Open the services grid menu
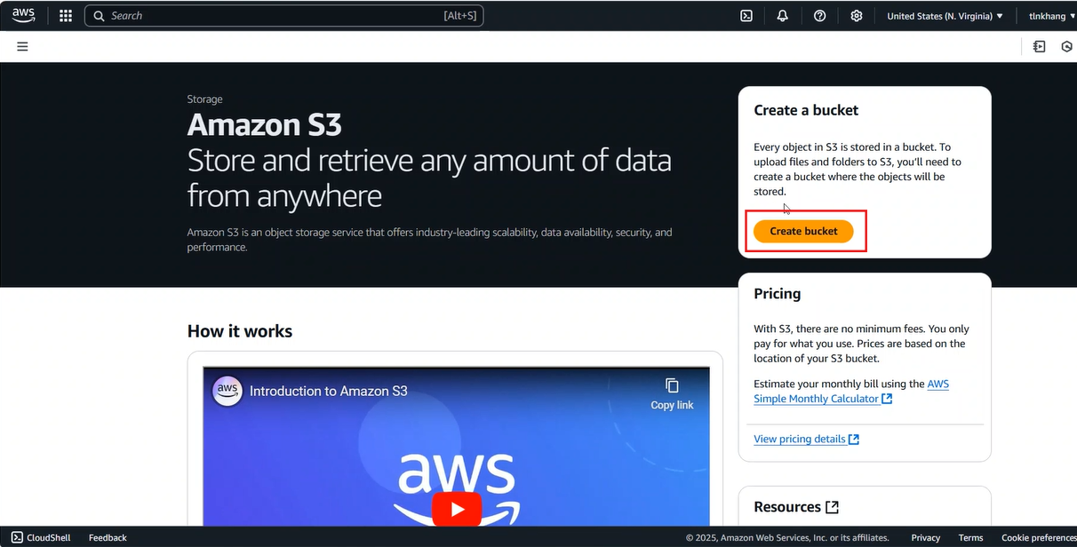The image size is (1077, 547). click(66, 16)
